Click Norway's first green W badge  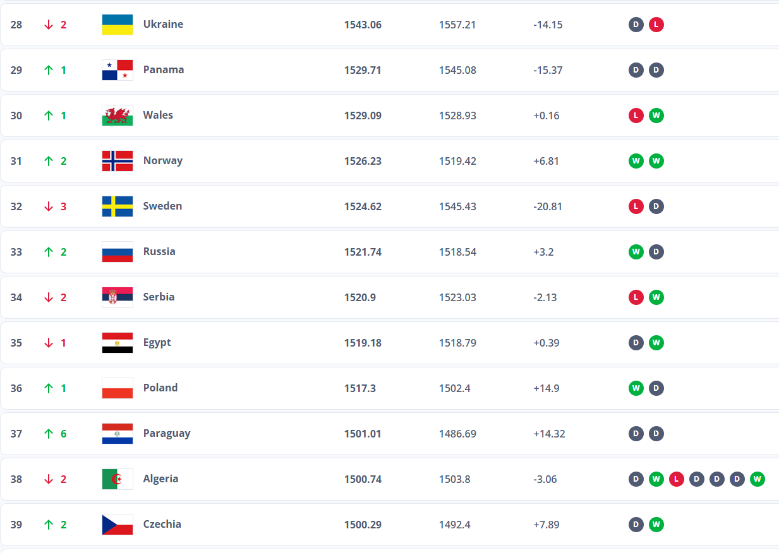(636, 161)
